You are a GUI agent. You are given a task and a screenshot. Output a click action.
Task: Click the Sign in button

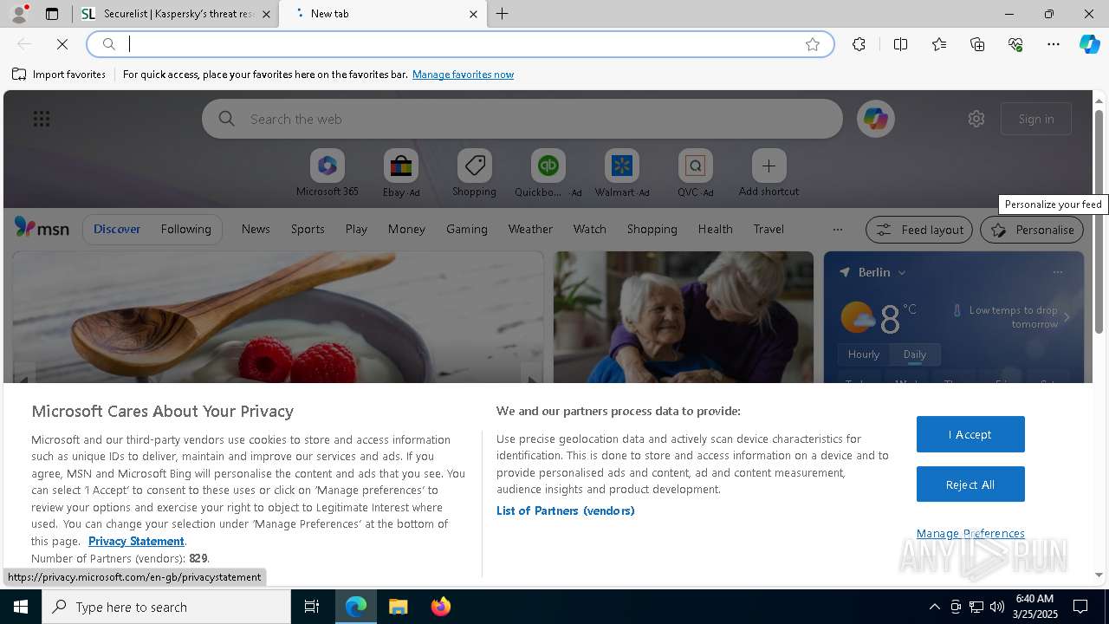(1036, 119)
